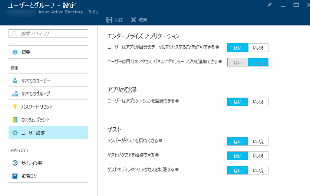Viewport: 310px width, 196px height.
Task: Click info icon beside ユーザーはアプリケーションを登録できる
Action: coord(177,101)
